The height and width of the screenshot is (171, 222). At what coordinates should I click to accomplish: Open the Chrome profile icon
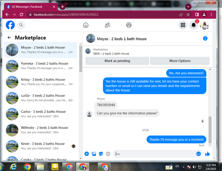tap(204, 15)
